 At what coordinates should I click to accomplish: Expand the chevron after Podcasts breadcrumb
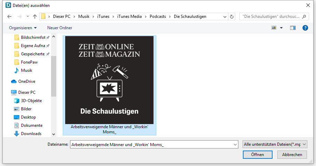click(x=170, y=16)
